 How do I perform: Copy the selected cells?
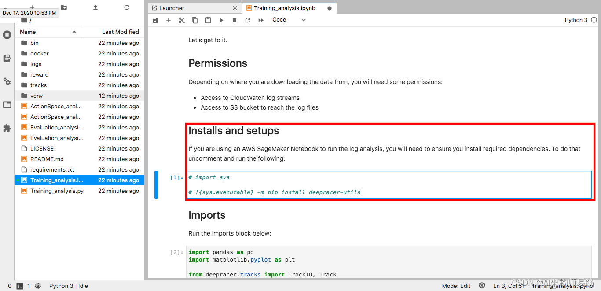(x=195, y=20)
